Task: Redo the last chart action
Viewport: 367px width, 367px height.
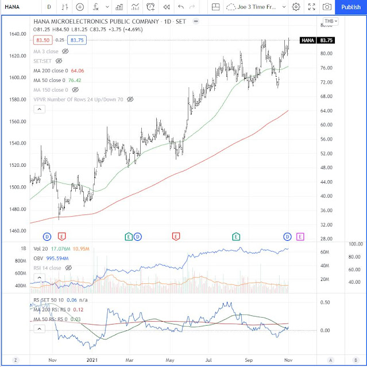Action: (x=192, y=7)
